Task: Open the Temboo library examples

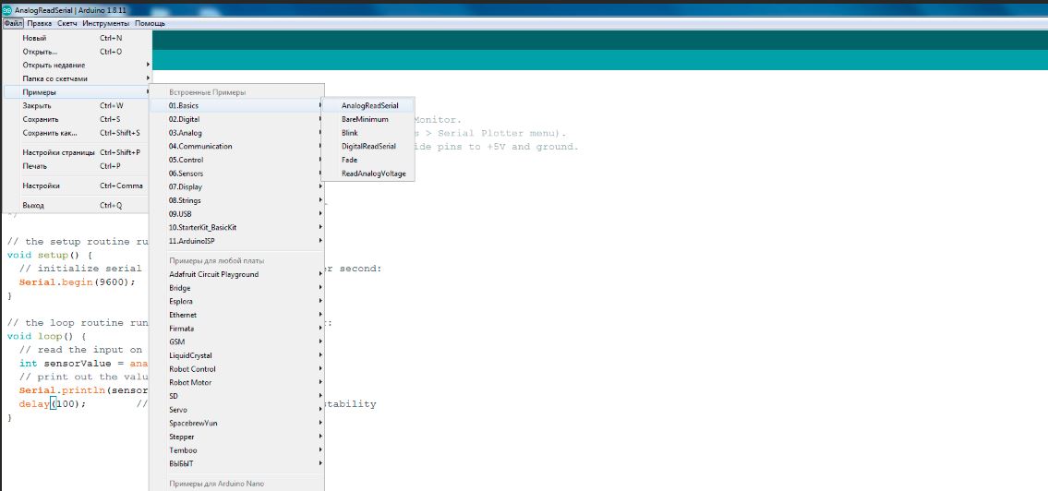Action: click(x=236, y=450)
